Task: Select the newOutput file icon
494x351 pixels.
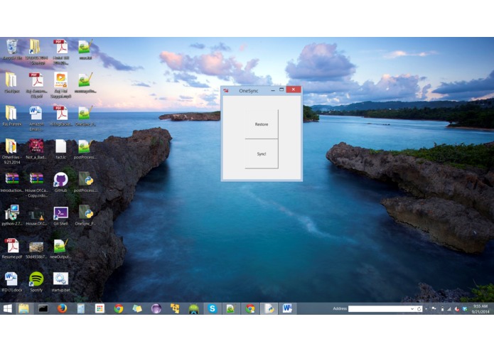Action: [60, 249]
